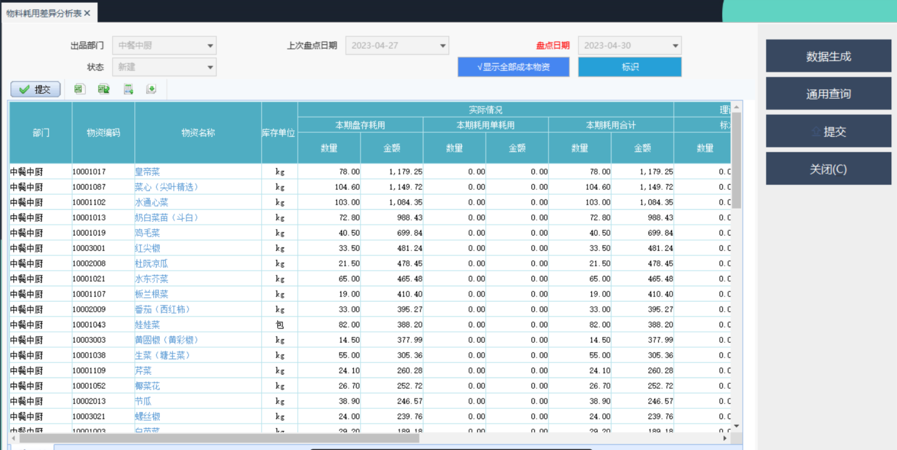
Task: Click the green checkmark 提交 toolbar button
Action: [35, 89]
